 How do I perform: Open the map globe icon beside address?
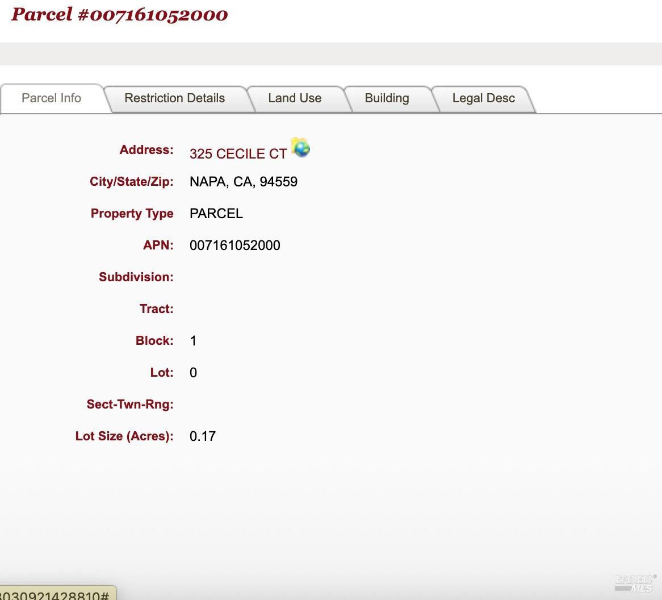pos(300,148)
